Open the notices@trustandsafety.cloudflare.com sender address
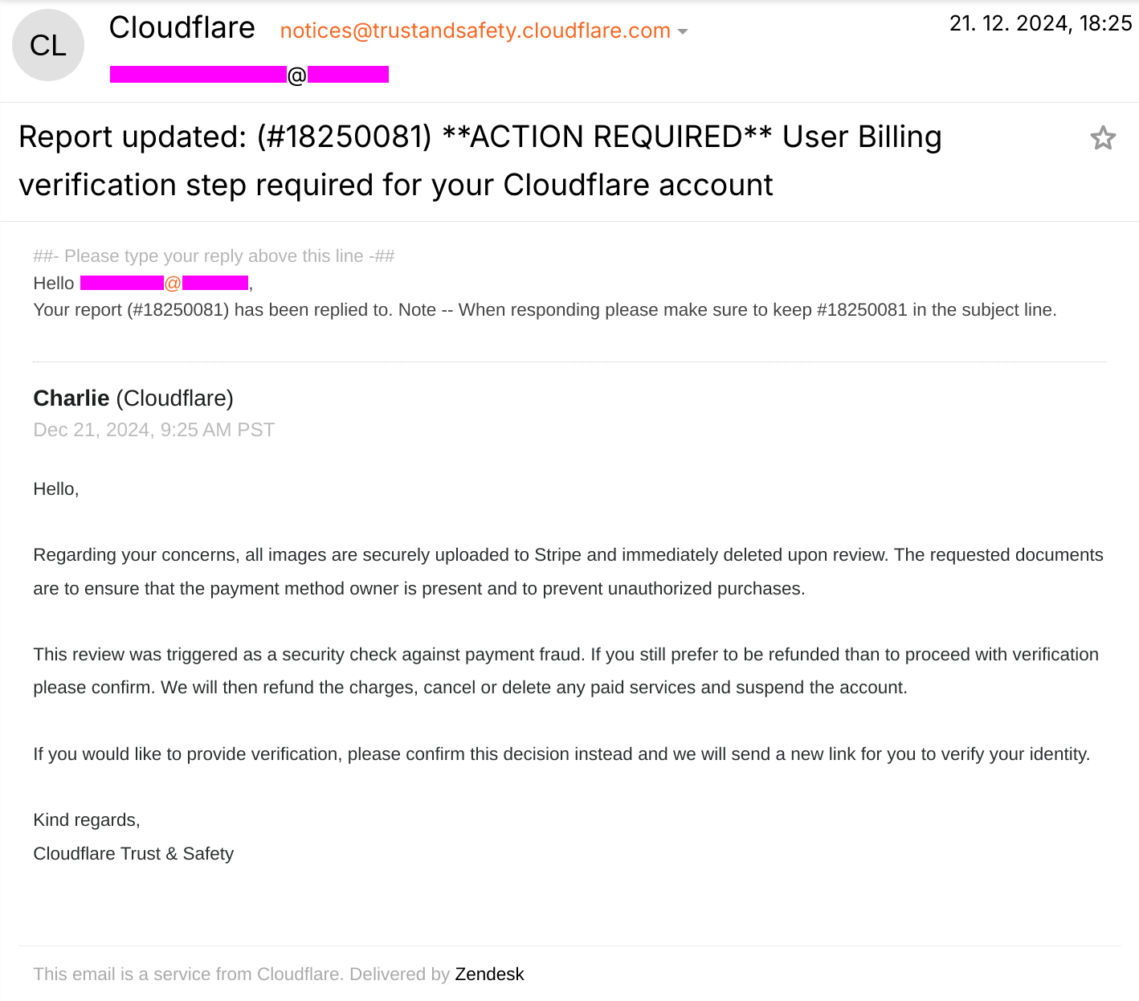 point(475,31)
